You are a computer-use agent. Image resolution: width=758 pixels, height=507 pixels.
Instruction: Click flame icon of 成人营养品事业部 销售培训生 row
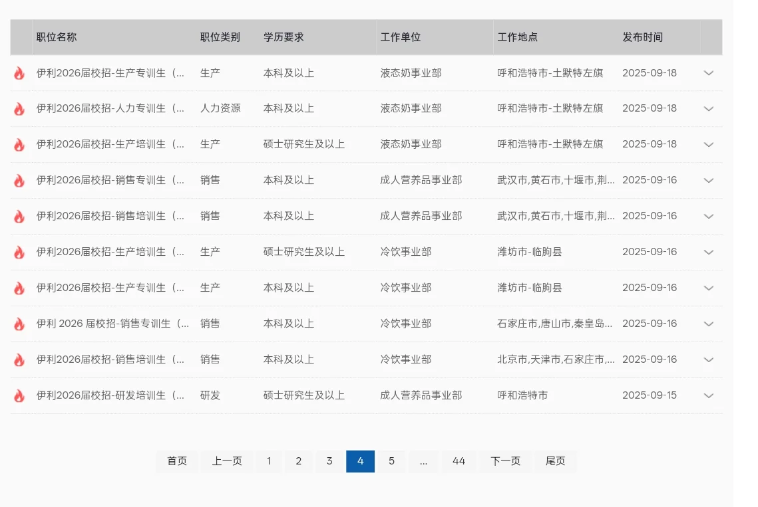coord(19,217)
